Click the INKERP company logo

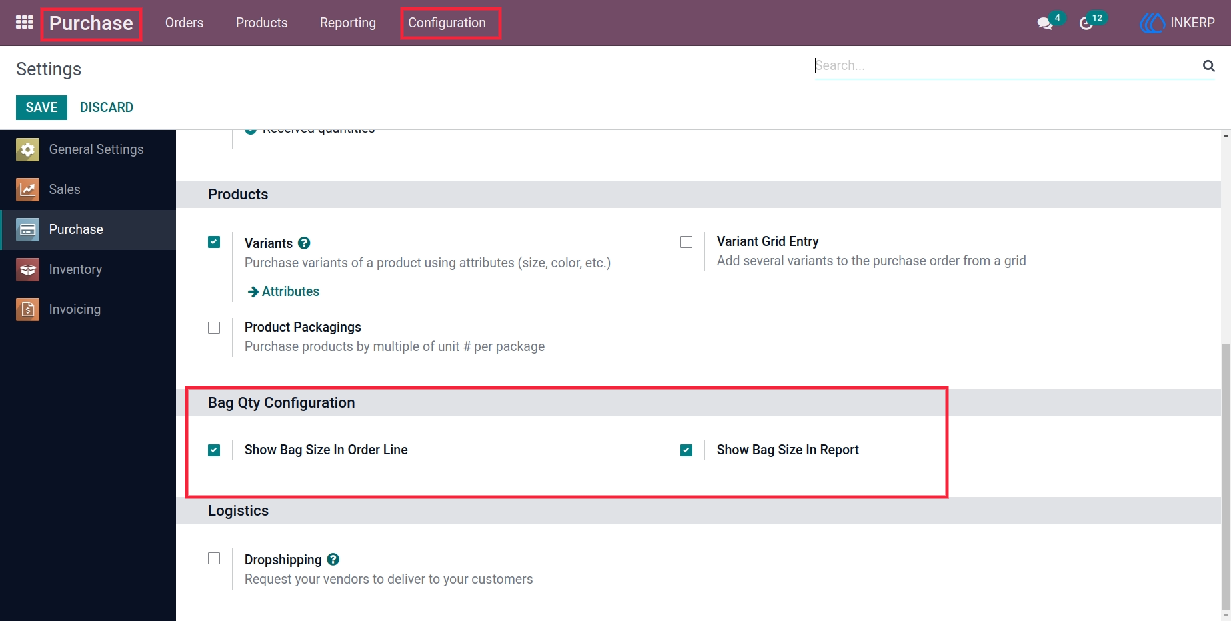pyautogui.click(x=1152, y=23)
